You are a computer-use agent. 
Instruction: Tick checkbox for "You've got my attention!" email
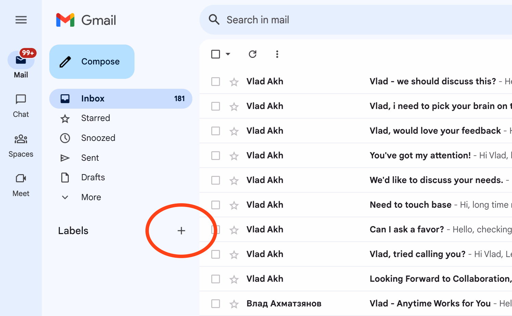point(216,156)
